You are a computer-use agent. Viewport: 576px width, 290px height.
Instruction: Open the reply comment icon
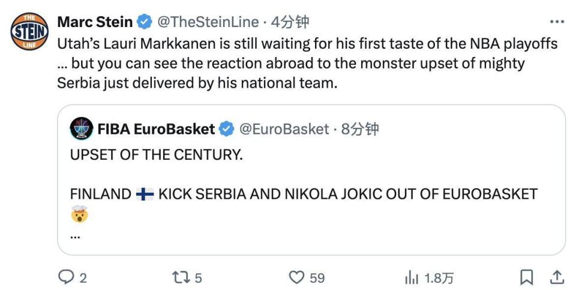pos(65,277)
